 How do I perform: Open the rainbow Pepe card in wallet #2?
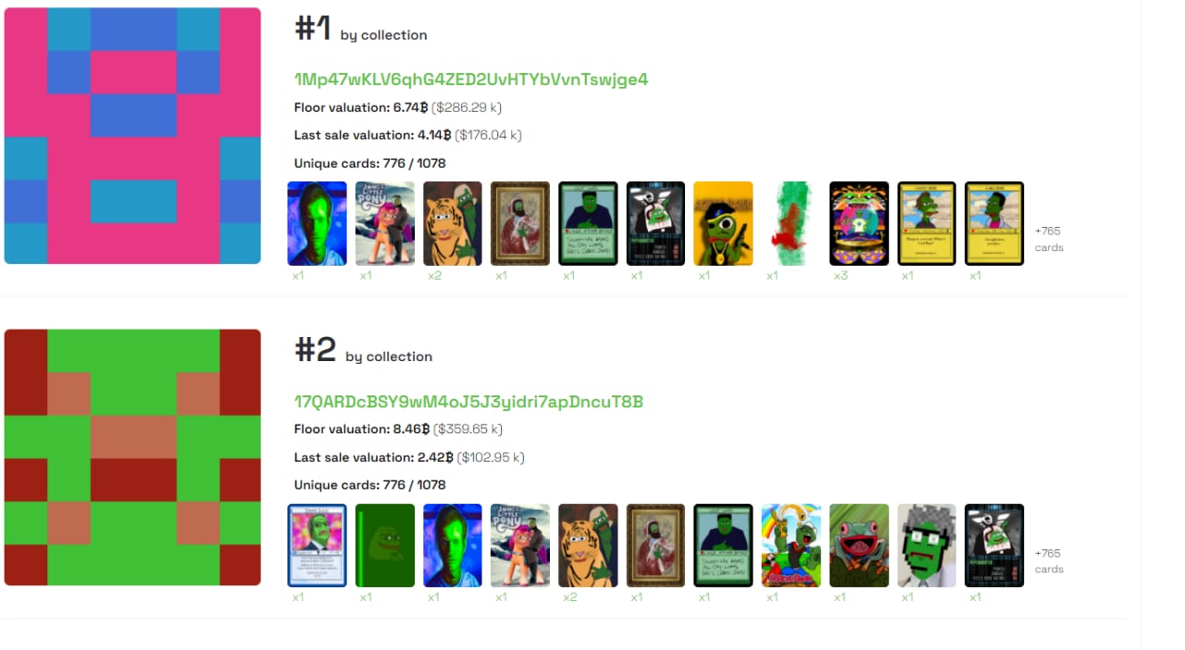point(791,545)
